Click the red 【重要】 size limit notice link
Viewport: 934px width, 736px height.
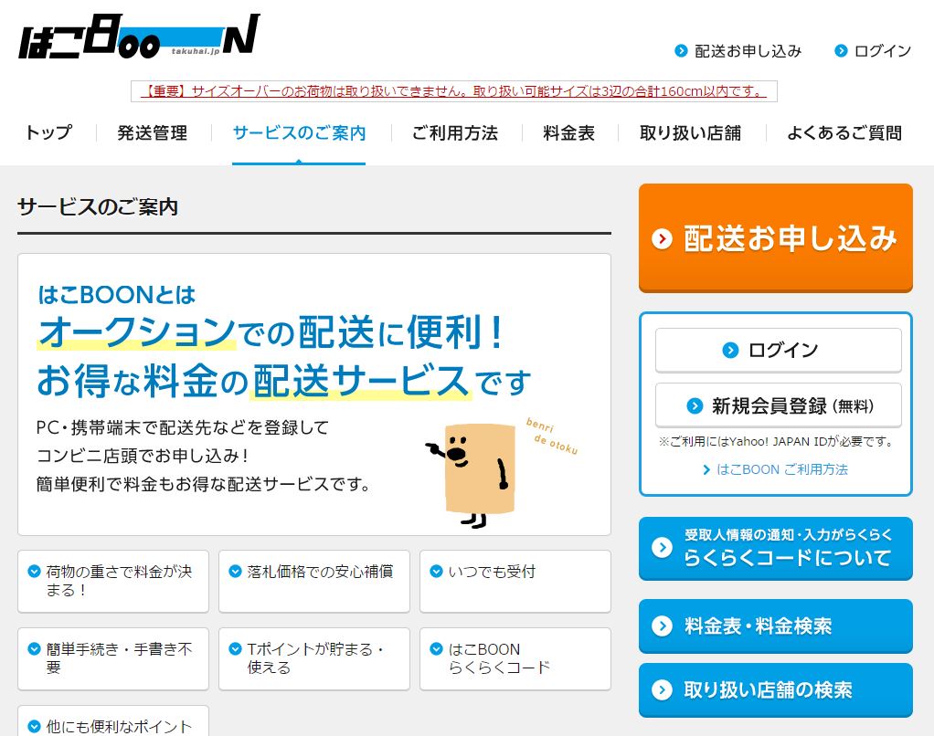click(454, 91)
